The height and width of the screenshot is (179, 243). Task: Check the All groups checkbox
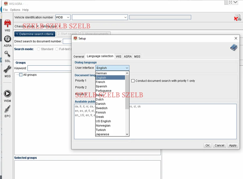[21, 75]
